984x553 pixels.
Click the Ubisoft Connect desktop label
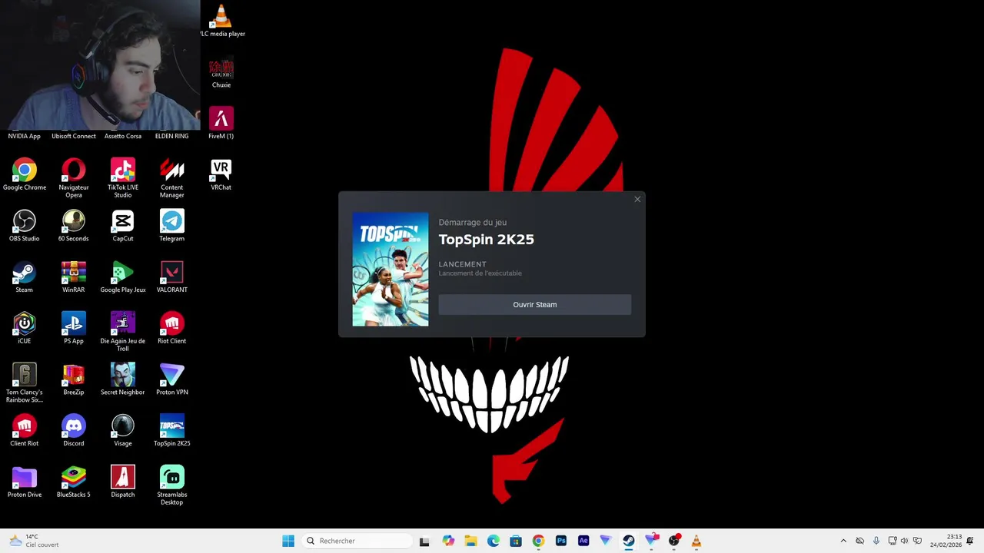[x=74, y=136]
